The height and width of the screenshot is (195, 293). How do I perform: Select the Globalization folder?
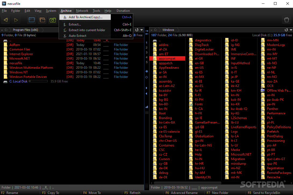click(204, 136)
